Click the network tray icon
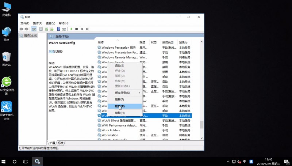This screenshot has height=166, width=292. (x=234, y=162)
